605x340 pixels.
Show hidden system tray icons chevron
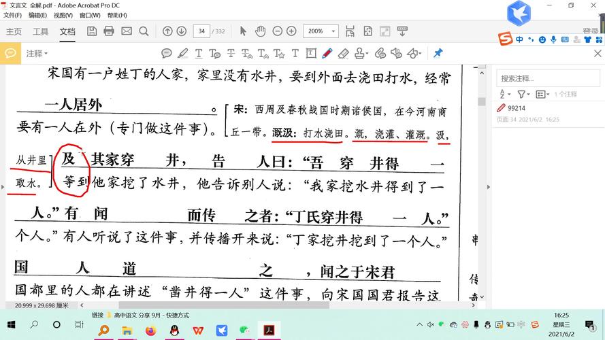419,324
